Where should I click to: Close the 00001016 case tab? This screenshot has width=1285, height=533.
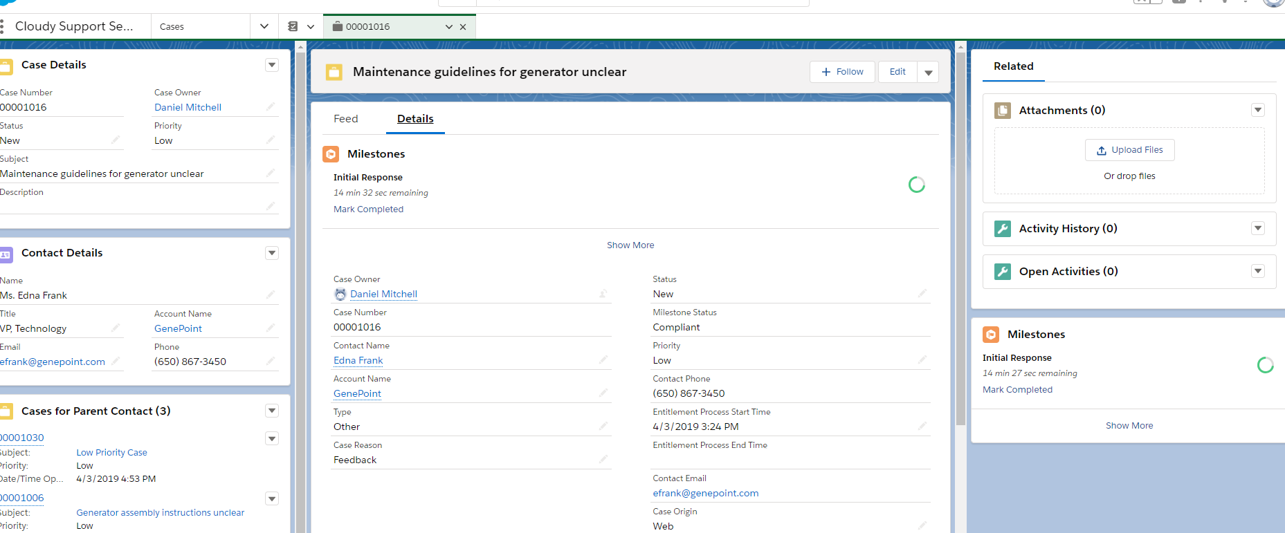coord(463,27)
